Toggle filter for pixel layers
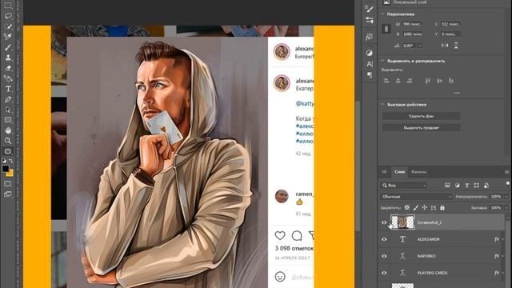 pyautogui.click(x=447, y=186)
